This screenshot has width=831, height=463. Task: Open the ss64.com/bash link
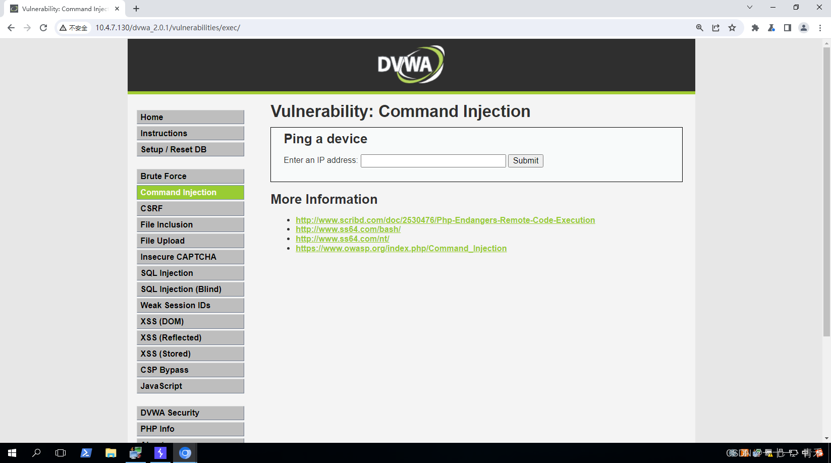point(348,229)
